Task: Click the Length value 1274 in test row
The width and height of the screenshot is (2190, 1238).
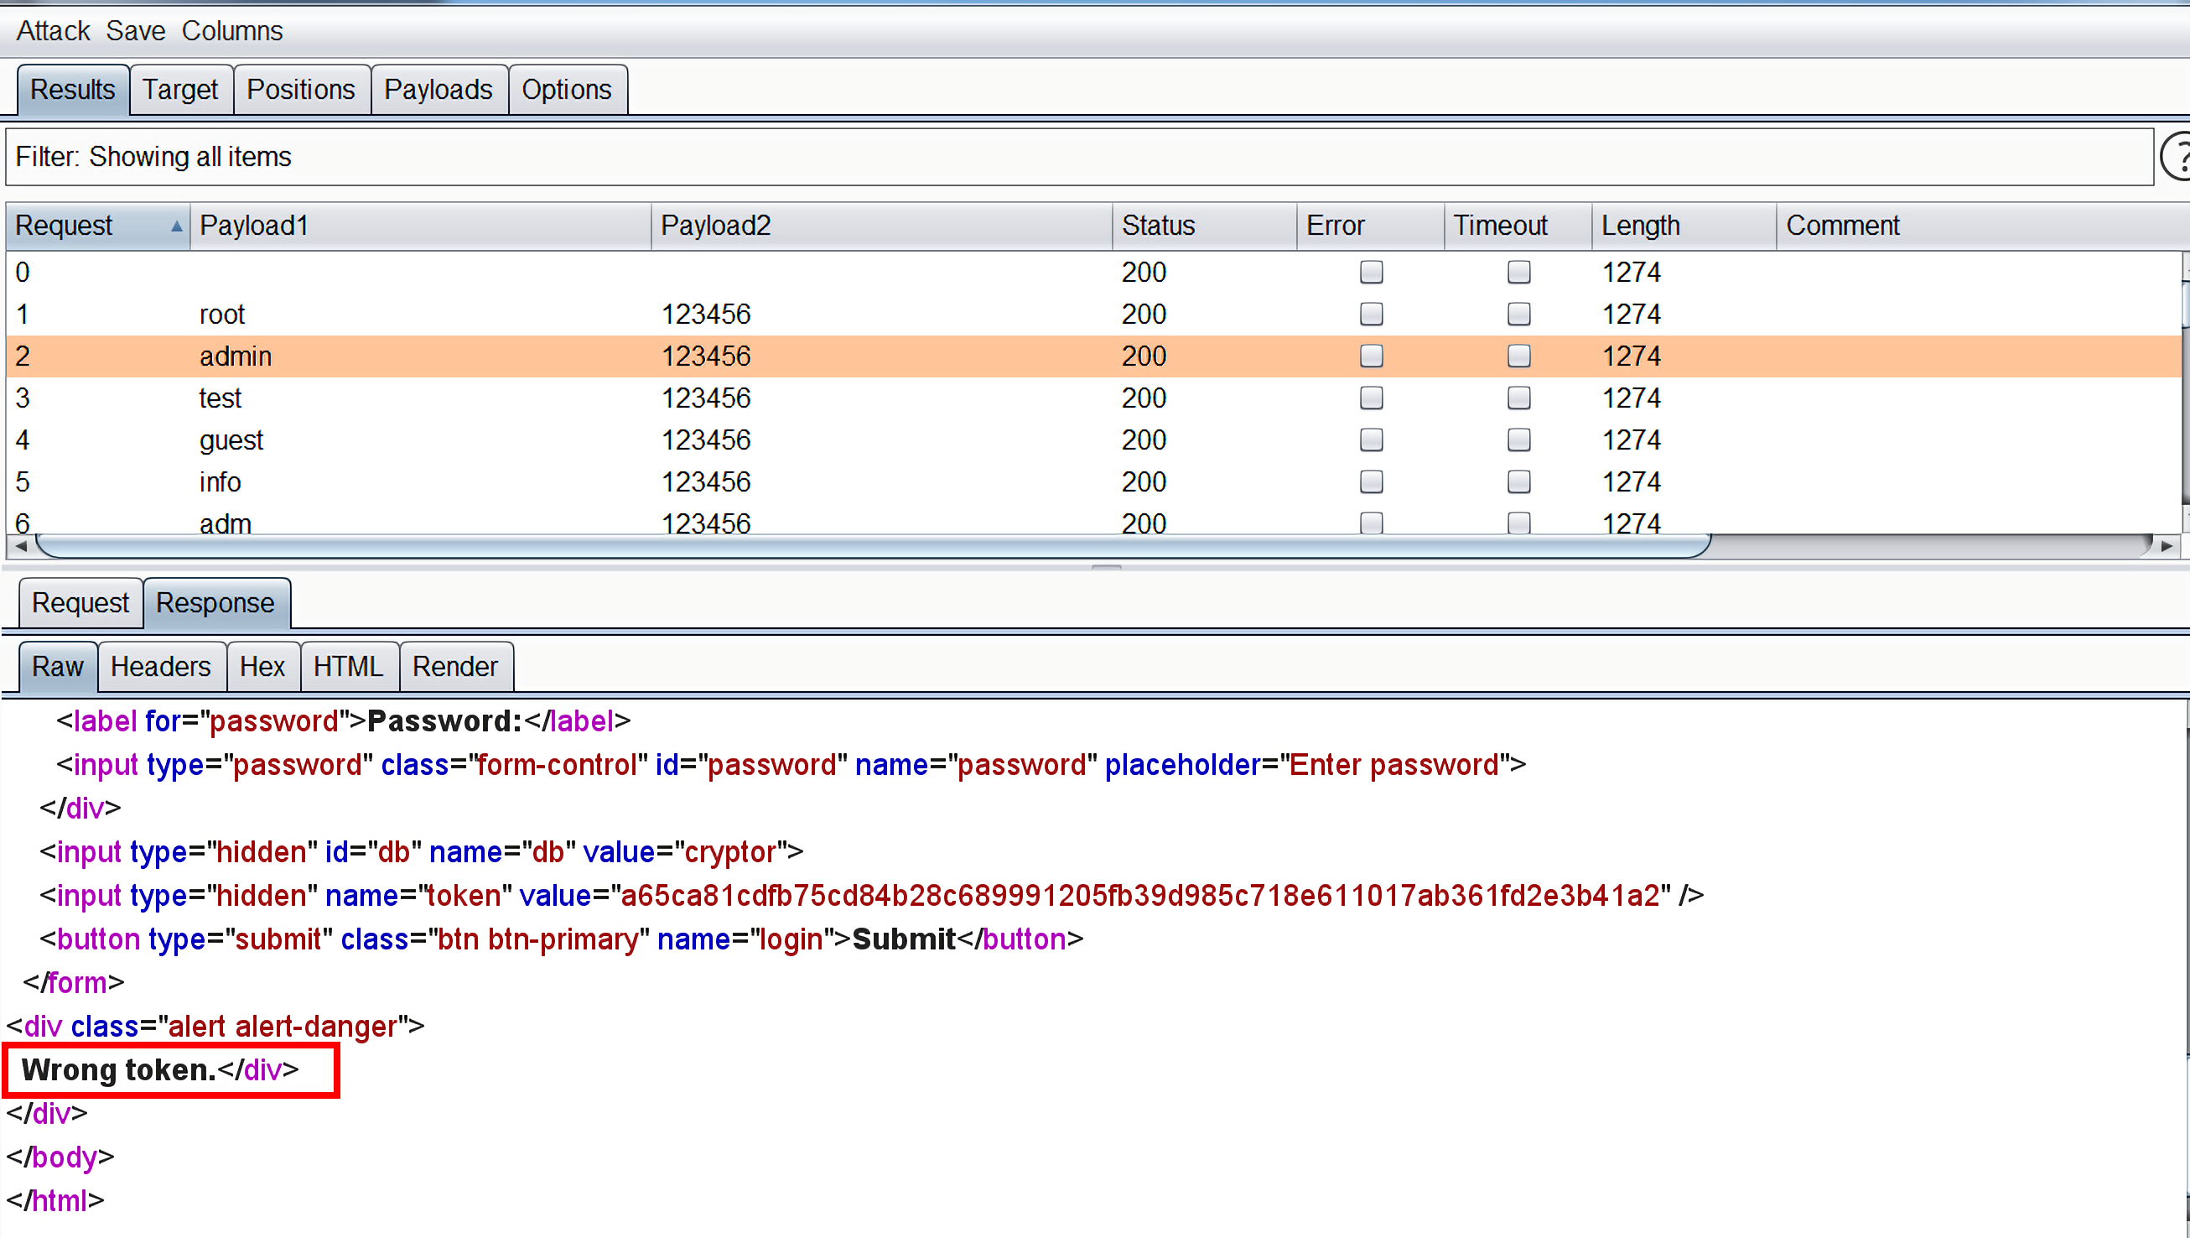Action: 1632,398
